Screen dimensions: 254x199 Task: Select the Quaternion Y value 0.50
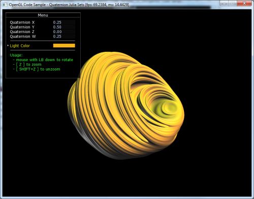[x=57, y=27]
